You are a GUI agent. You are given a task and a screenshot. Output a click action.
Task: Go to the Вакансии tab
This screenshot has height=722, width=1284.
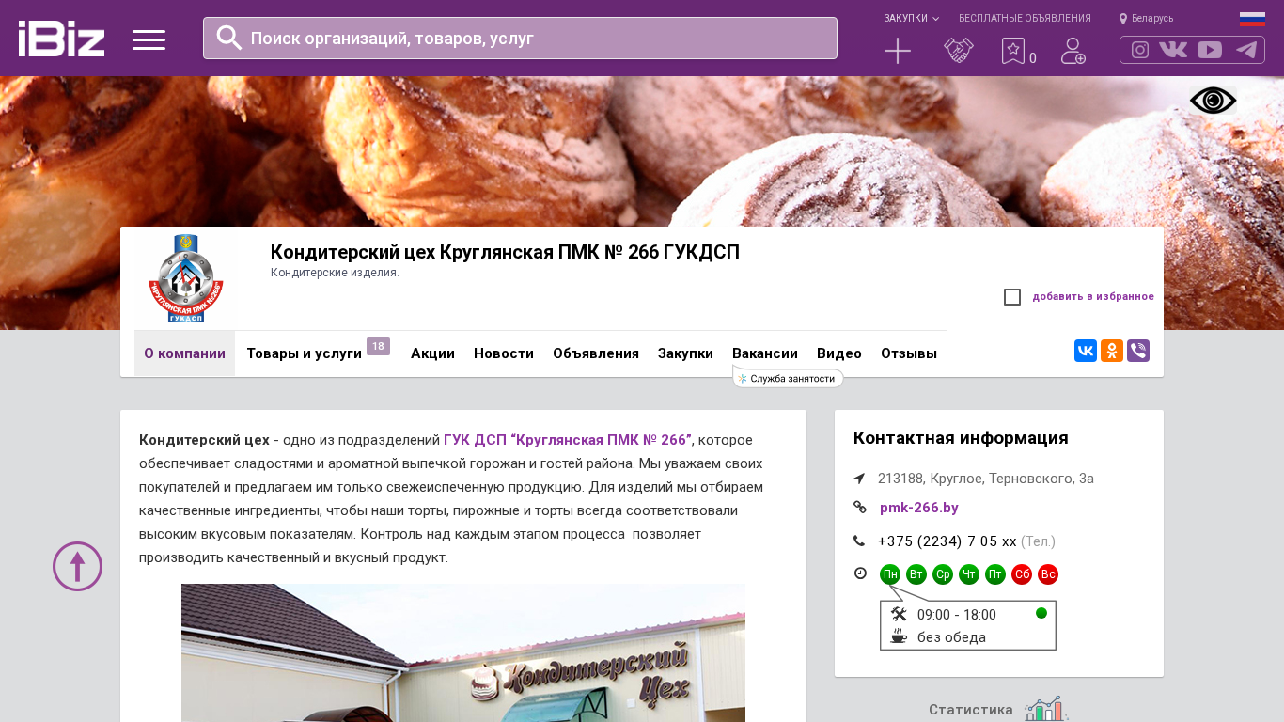[x=765, y=353]
